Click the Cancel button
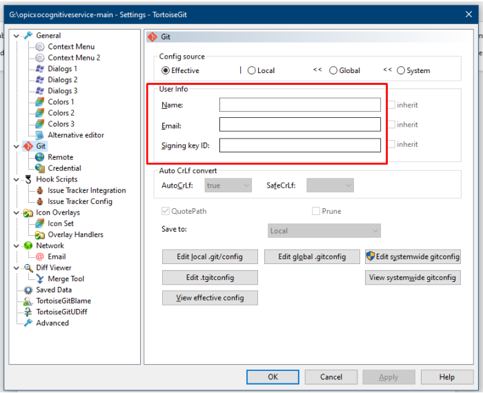483x393 pixels. [x=331, y=377]
